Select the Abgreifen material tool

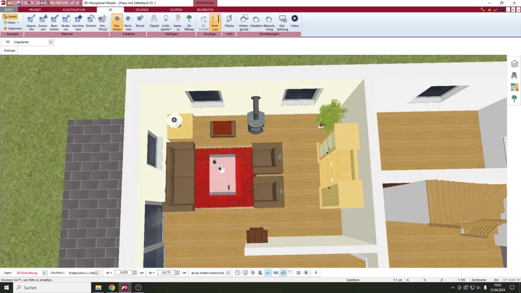(x=31, y=22)
